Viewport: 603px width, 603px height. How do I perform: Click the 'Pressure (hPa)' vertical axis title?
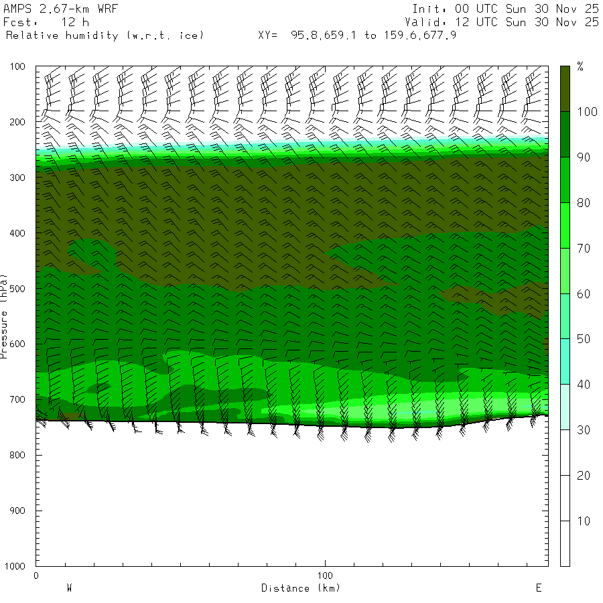point(4,316)
